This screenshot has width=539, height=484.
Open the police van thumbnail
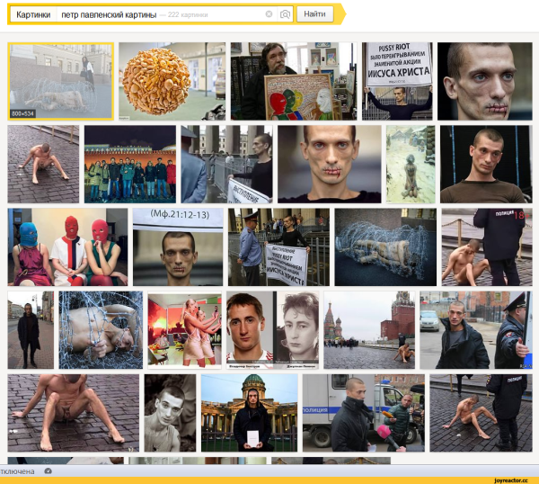click(363, 412)
